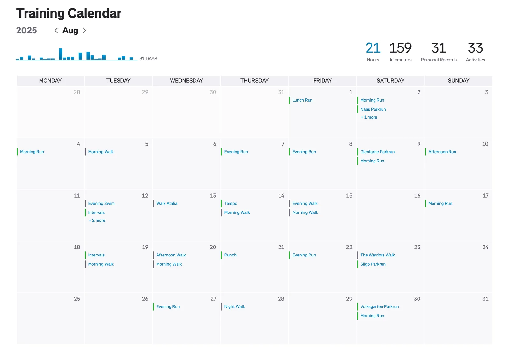Screen dimensions: 510x360
Task: Open Night Walk on August 28
Action: tap(235, 307)
